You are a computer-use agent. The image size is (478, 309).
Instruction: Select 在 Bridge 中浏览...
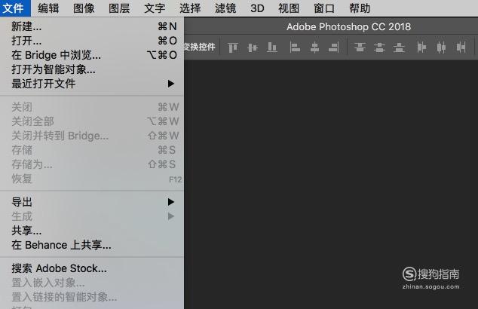click(x=92, y=55)
